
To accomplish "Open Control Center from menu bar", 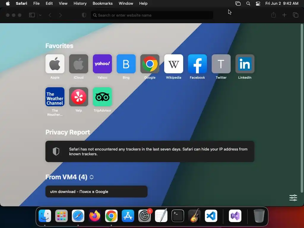I will 258,4.
